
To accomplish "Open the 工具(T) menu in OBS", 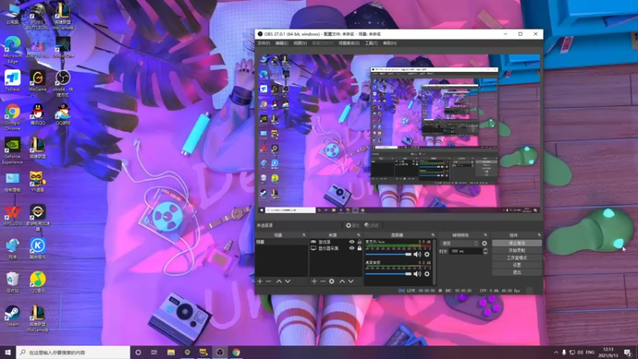I will point(371,43).
